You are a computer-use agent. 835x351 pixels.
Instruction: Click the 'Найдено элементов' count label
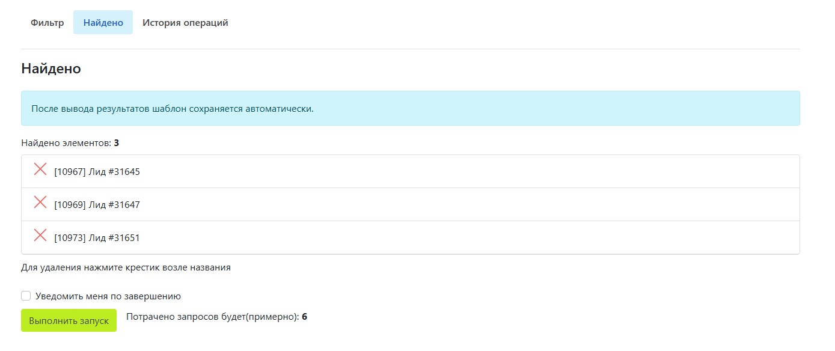point(66,143)
